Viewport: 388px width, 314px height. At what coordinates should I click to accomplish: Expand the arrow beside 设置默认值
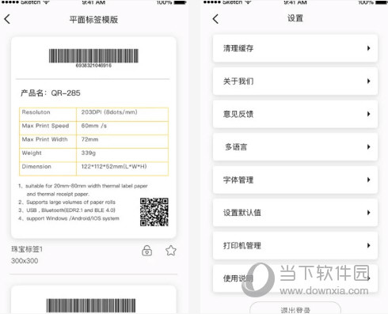click(368, 213)
